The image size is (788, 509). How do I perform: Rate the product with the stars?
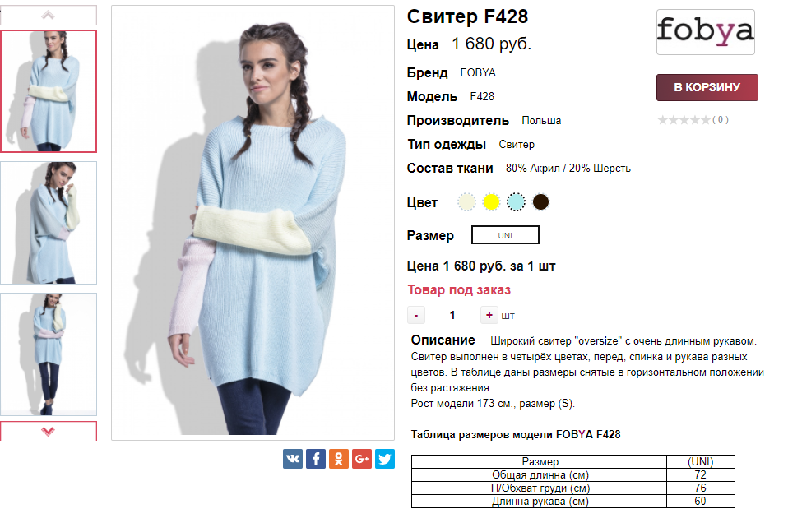pyautogui.click(x=684, y=119)
